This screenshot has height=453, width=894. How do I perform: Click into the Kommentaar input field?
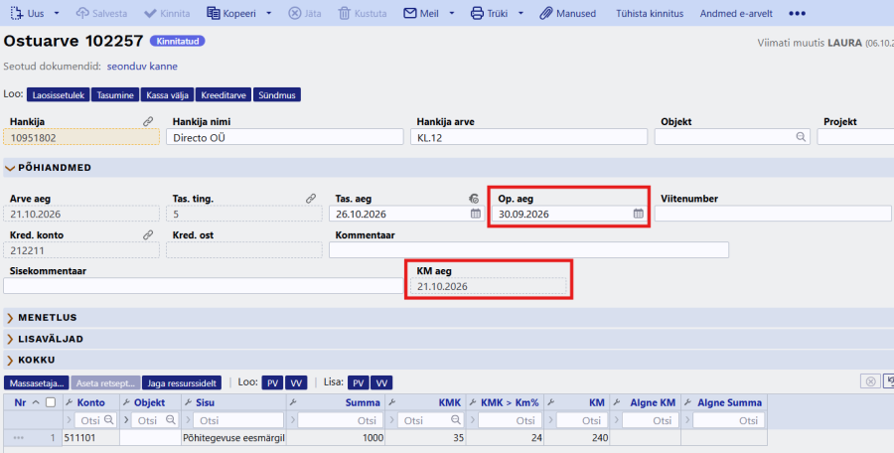(528, 250)
